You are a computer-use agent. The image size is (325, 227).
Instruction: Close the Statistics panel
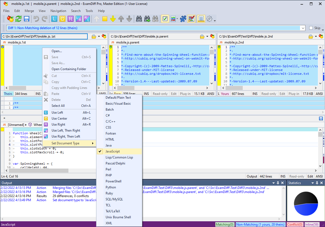(x=321, y=183)
